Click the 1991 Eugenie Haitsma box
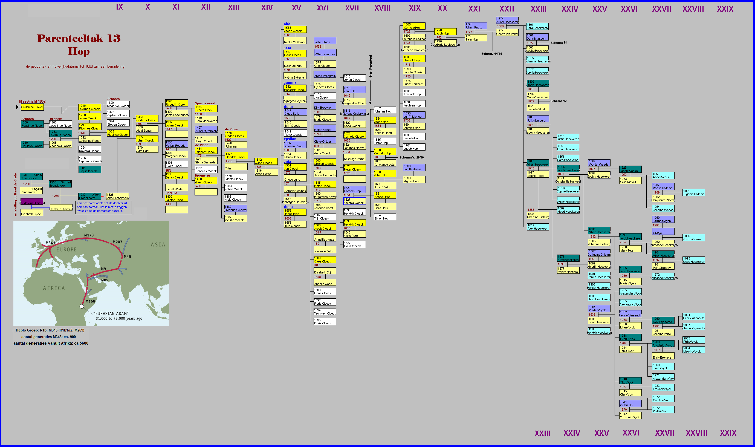Screen dimensions: 755x447 point(693,192)
